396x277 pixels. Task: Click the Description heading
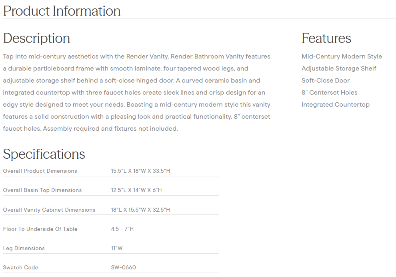tap(36, 38)
